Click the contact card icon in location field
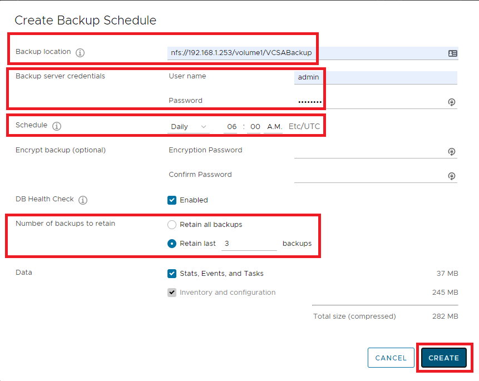 pos(452,53)
